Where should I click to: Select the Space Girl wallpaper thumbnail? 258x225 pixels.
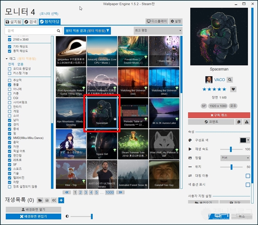pos(102,144)
